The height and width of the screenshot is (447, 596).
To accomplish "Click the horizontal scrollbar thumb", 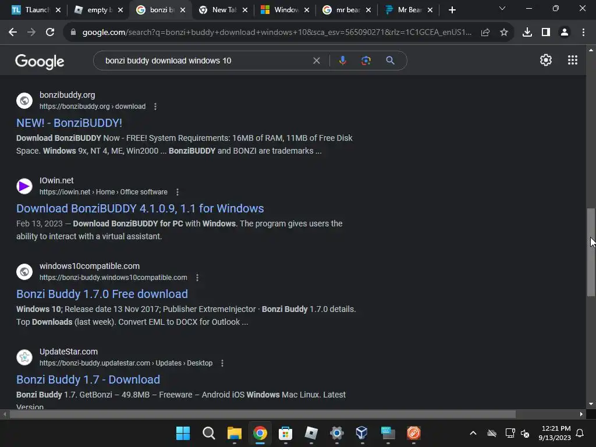I will pyautogui.click(x=262, y=414).
